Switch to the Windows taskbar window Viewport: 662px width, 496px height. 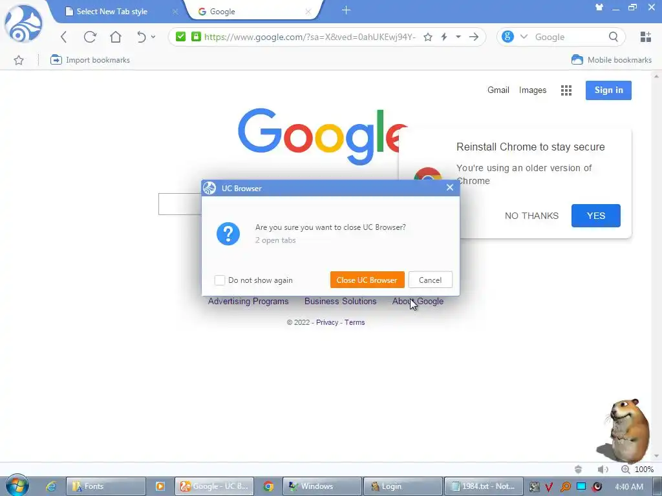click(322, 486)
